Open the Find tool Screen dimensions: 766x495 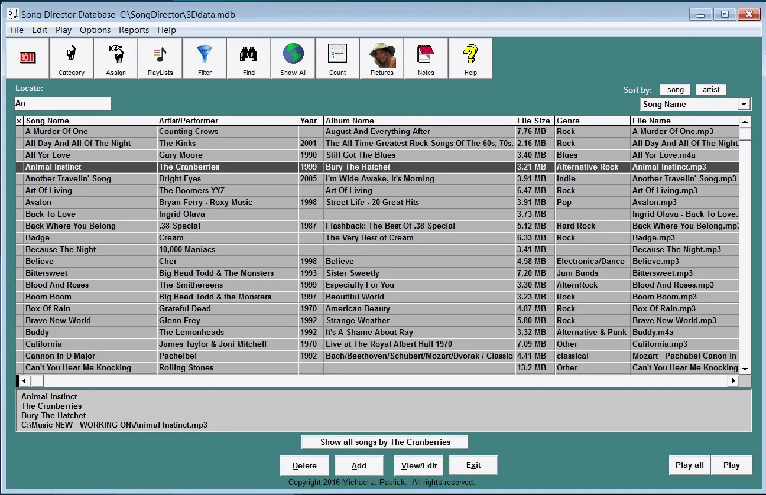(x=248, y=57)
